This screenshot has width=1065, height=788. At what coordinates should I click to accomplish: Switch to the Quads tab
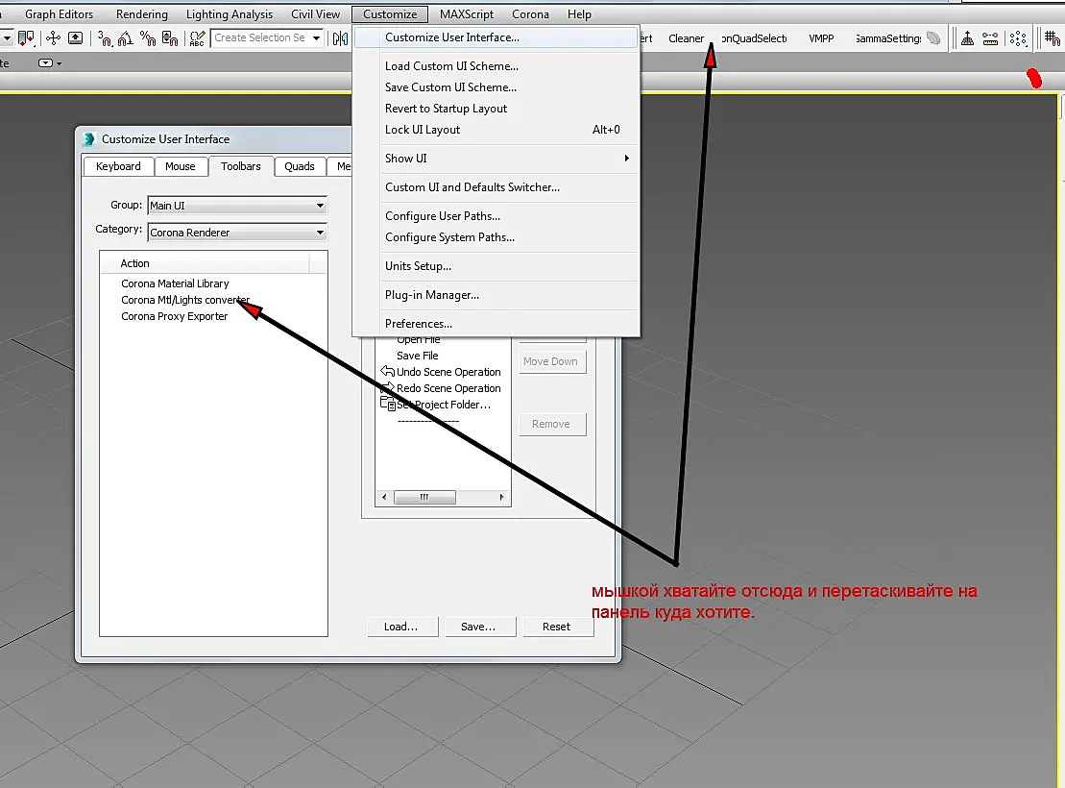(x=300, y=166)
